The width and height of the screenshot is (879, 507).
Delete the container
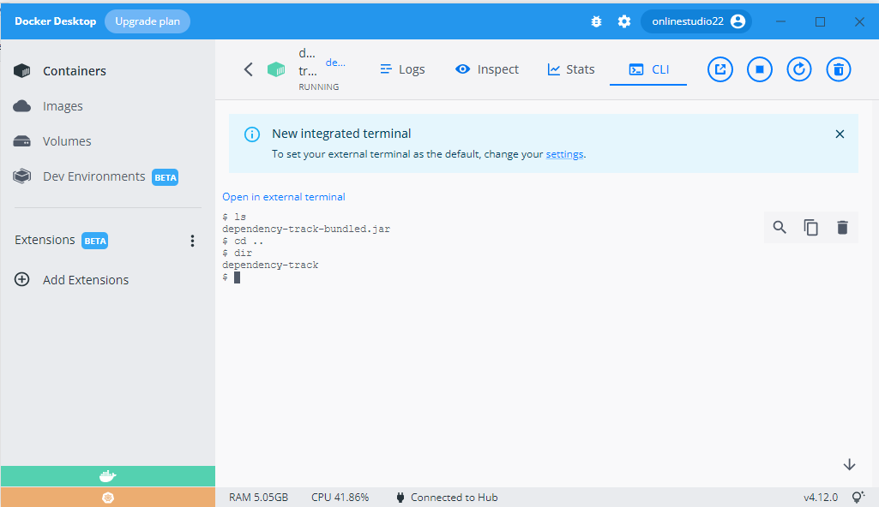click(838, 69)
